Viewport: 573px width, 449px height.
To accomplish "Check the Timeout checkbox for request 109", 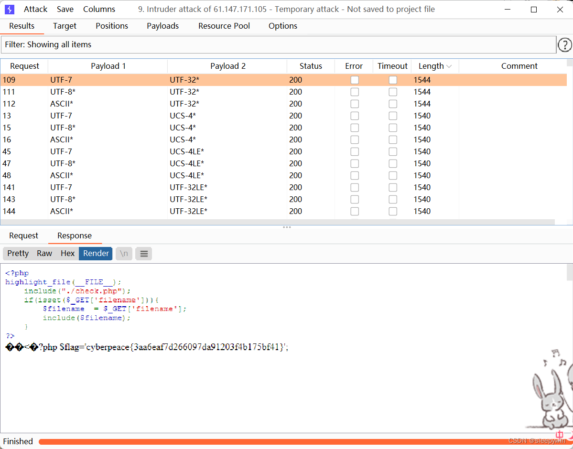I will (x=393, y=80).
